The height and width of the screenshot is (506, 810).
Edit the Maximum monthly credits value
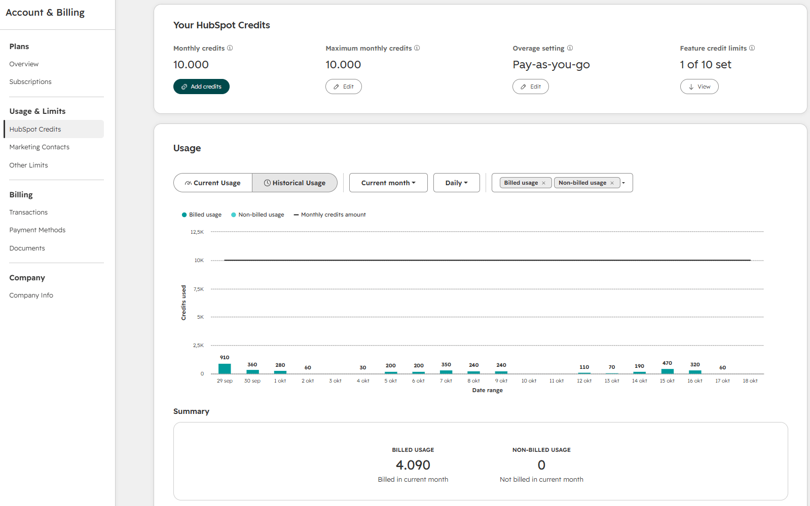(x=344, y=87)
